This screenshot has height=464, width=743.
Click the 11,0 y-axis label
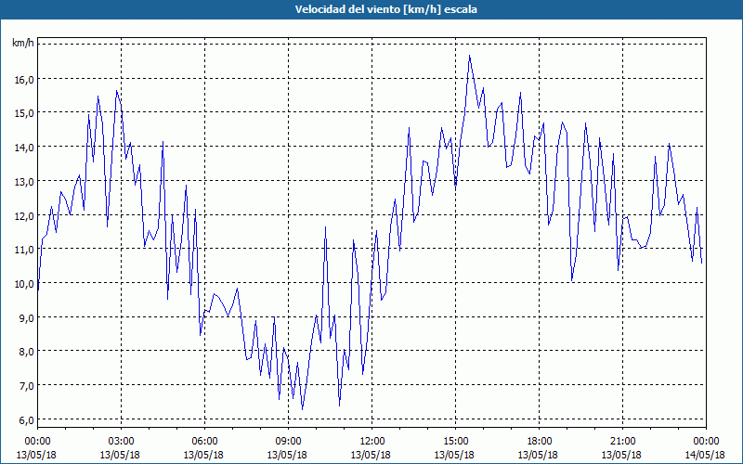24,250
